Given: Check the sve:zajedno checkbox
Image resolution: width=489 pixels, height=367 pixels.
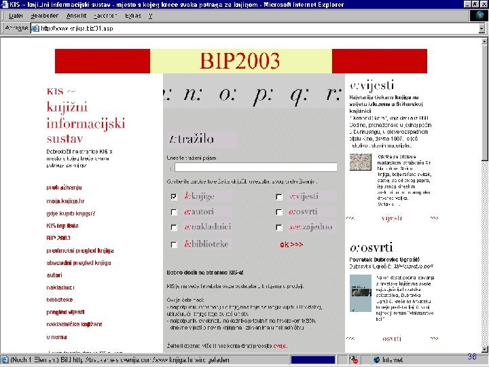Looking at the screenshot, I should (x=279, y=228).
